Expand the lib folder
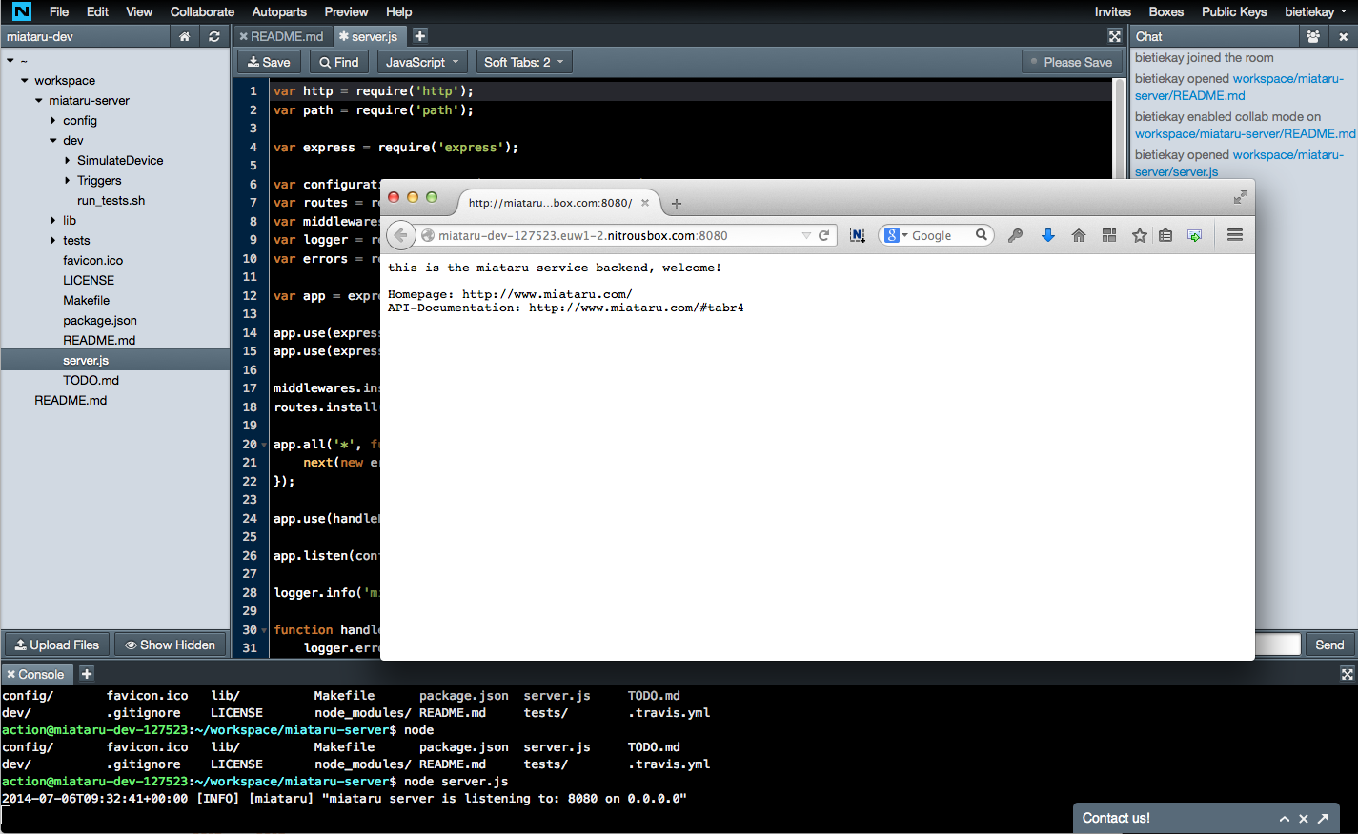Image resolution: width=1358 pixels, height=834 pixels. click(53, 221)
